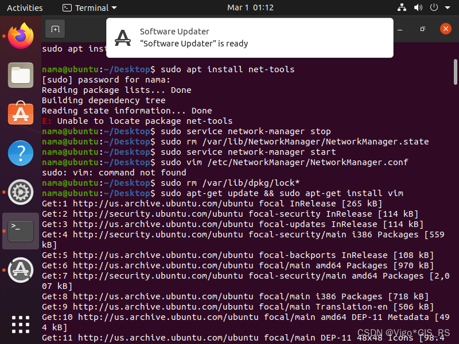Click the 'sudo rm /var/lib/dpkg/lock*' command

(x=230, y=183)
